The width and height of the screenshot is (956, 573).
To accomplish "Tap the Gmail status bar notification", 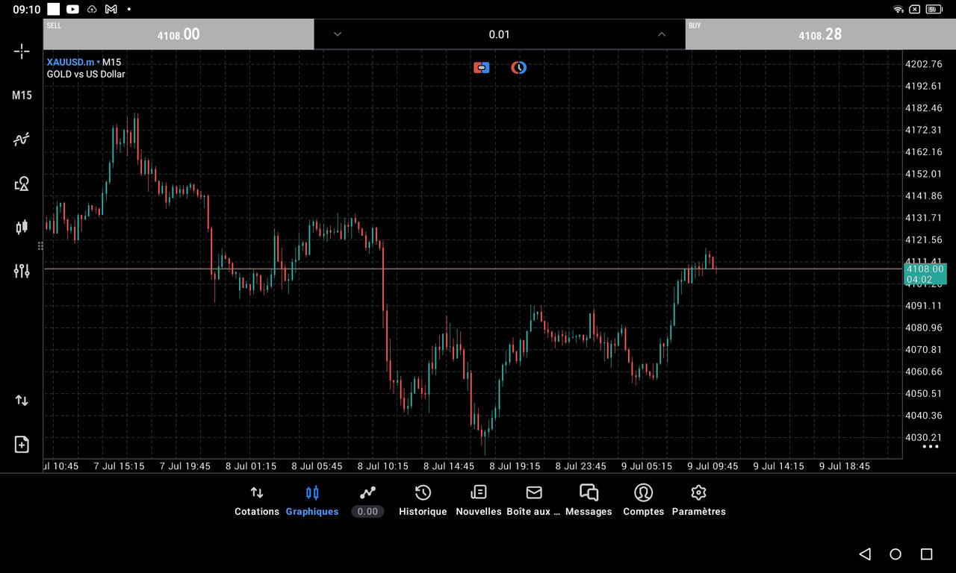I will [x=111, y=9].
